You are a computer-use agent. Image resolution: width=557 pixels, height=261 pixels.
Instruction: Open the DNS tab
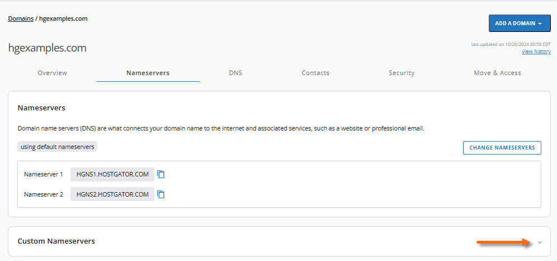pos(235,73)
